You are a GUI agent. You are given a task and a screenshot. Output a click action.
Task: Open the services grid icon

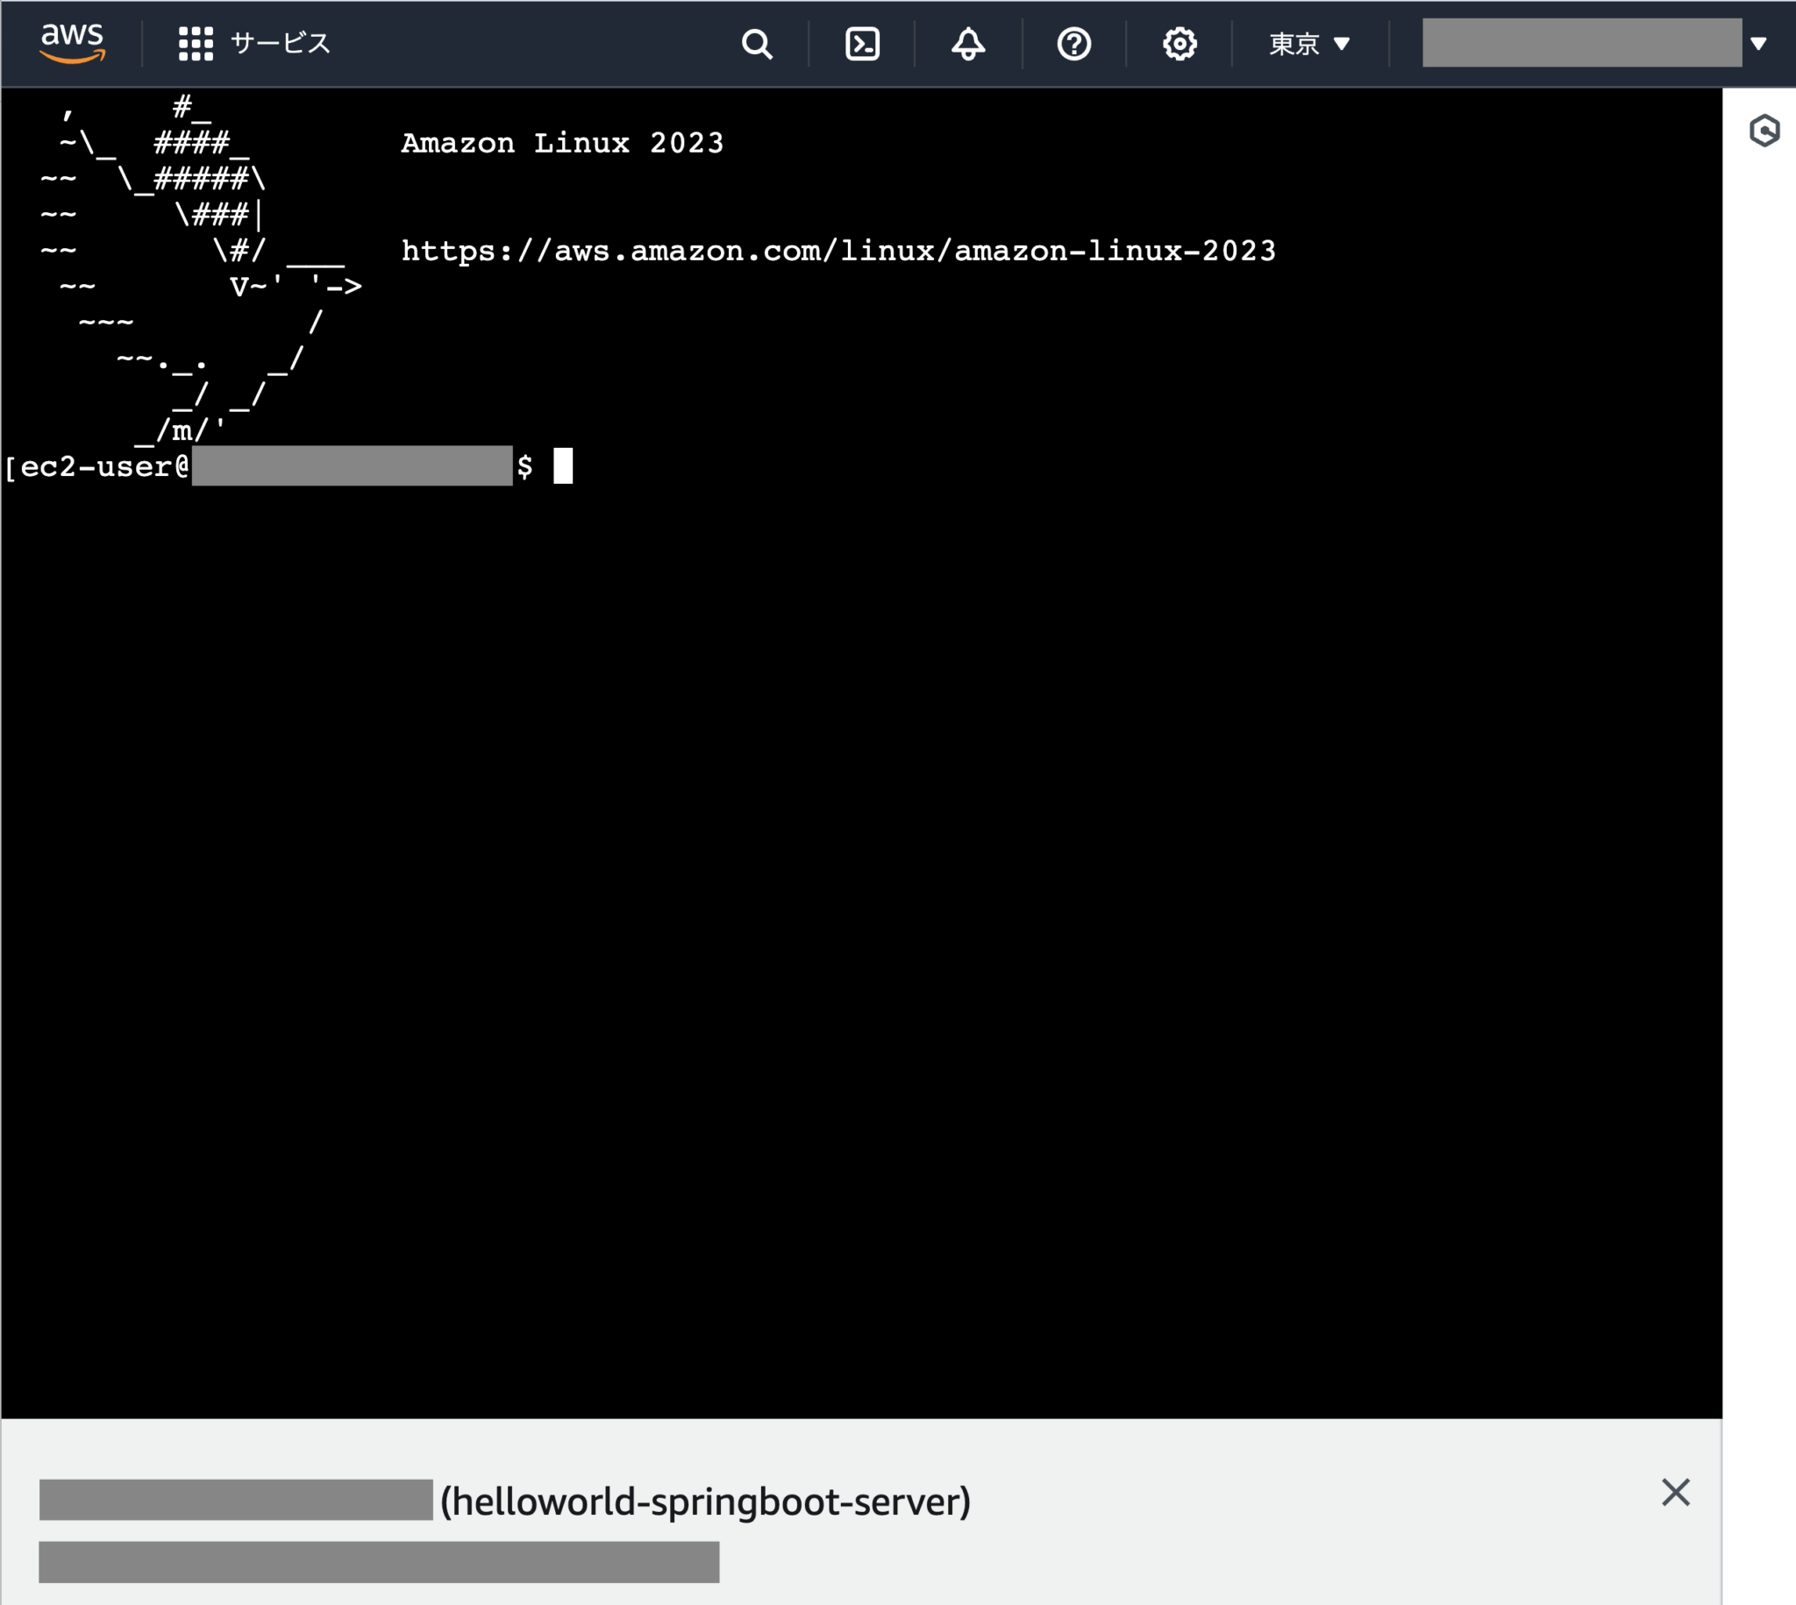coord(196,43)
